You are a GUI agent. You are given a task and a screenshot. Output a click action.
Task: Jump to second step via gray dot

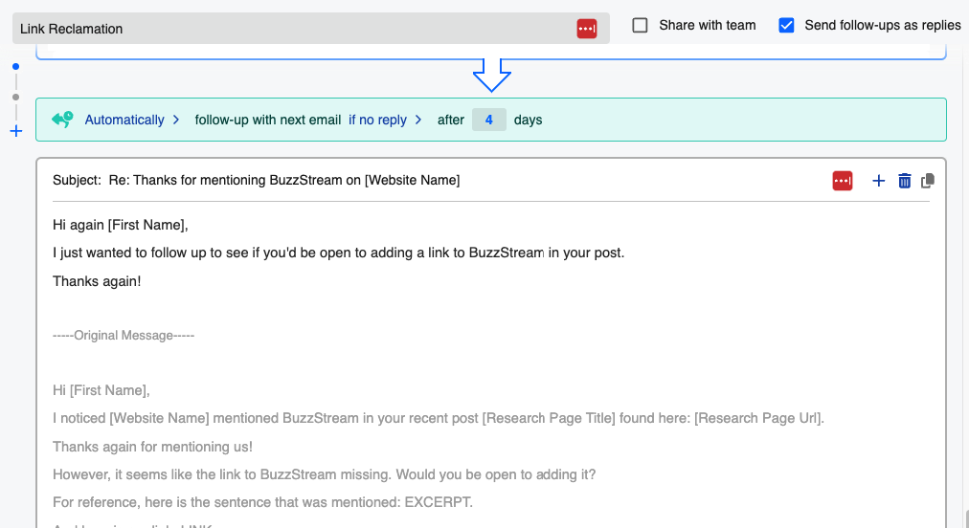point(16,97)
